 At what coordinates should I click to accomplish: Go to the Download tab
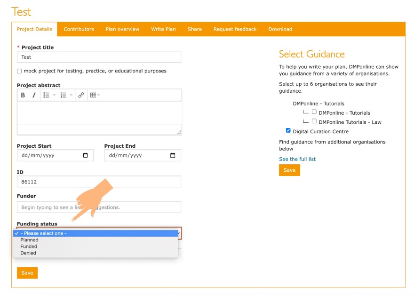[x=280, y=29]
